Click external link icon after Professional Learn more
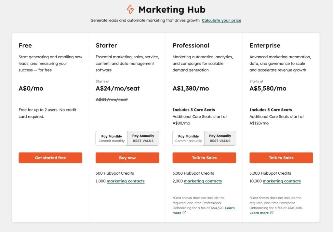Screen dimensions: 333x232 184,213
